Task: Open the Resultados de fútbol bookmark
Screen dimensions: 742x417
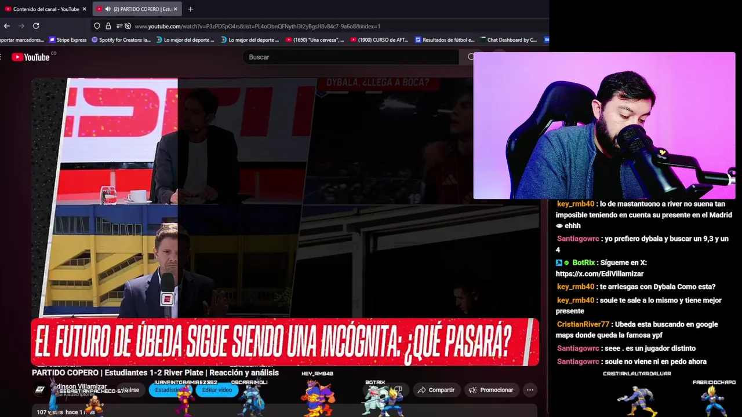Action: point(445,40)
